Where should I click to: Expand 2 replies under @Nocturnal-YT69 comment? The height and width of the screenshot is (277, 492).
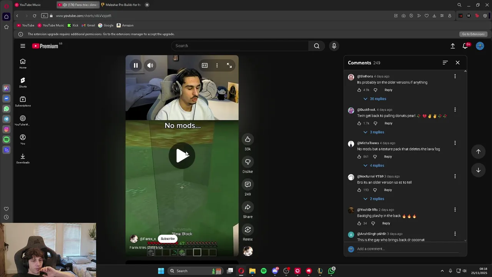pyautogui.click(x=374, y=199)
